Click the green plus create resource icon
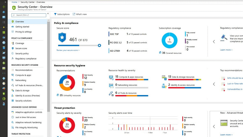The image size is (243, 137). click(4, 7)
